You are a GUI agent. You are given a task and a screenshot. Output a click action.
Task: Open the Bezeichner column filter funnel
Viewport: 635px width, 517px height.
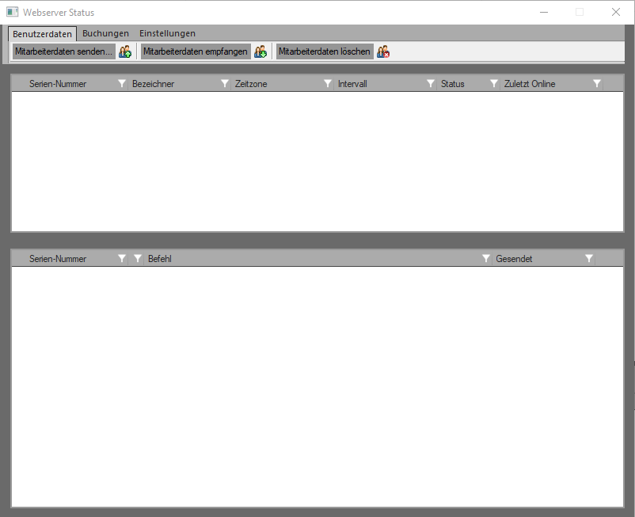[225, 84]
